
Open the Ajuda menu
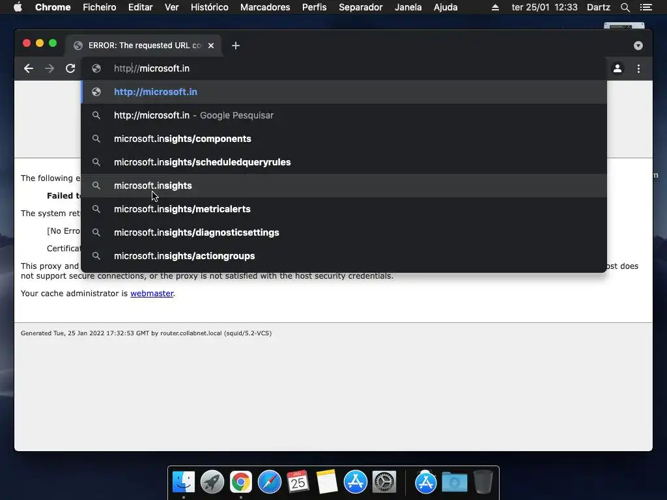tap(446, 7)
